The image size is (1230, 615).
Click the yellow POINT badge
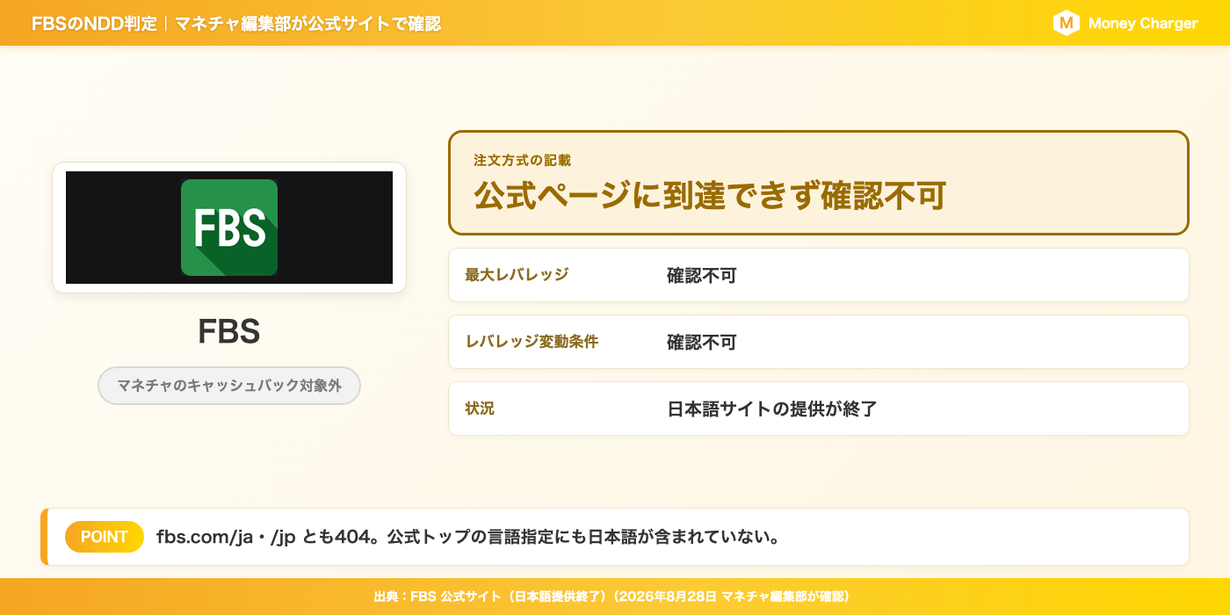pyautogui.click(x=105, y=537)
